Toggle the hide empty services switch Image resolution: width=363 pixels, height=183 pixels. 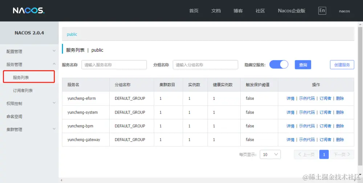point(279,65)
